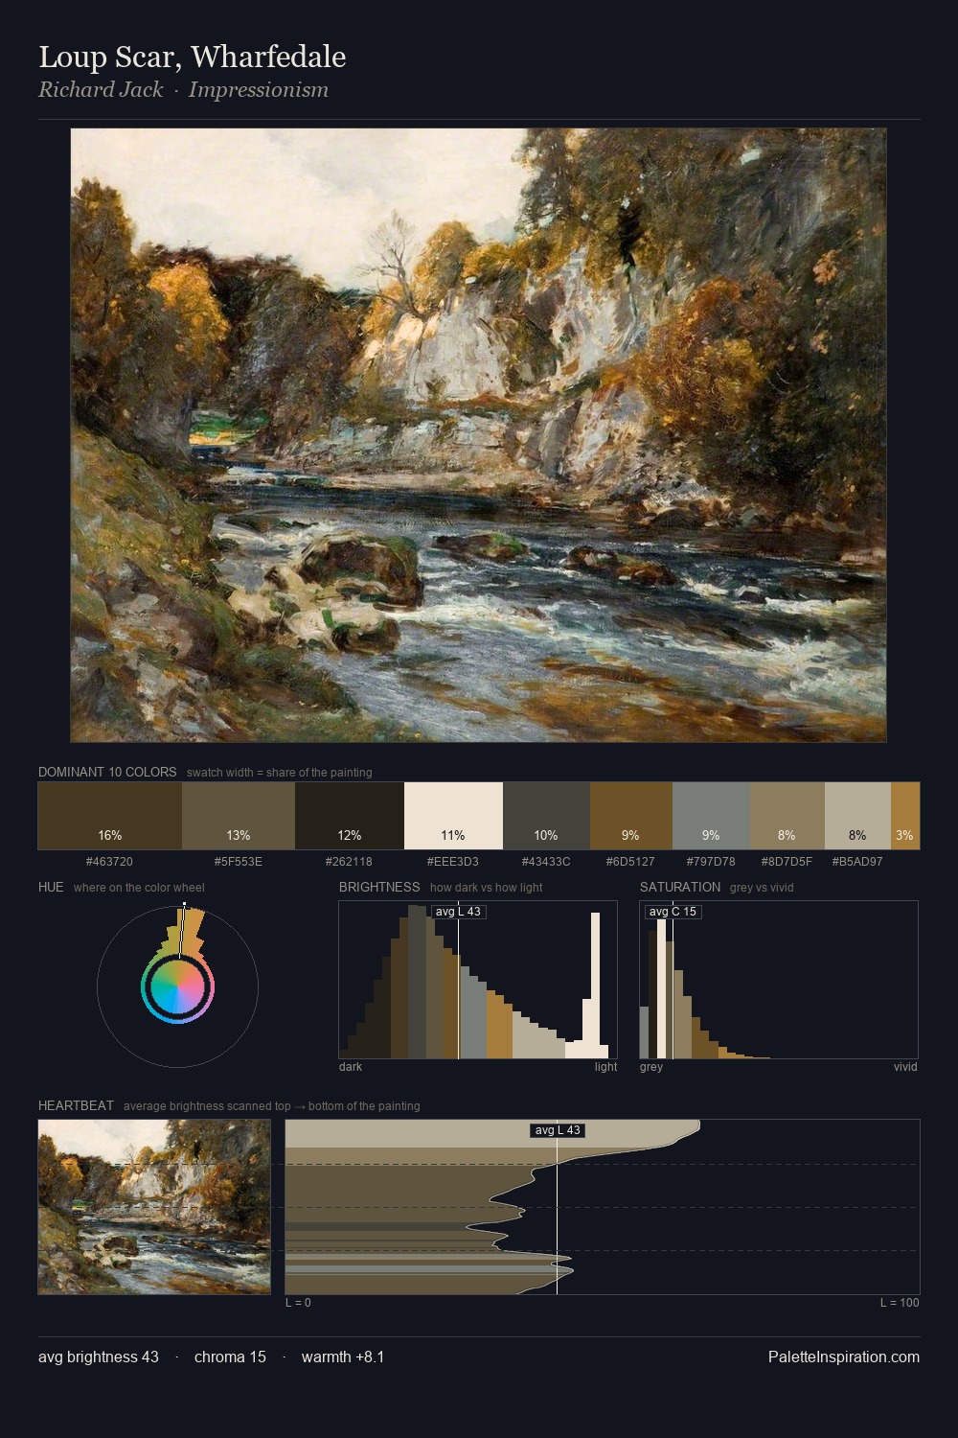Click the title 'Loup Scar, Wharfedale'
The image size is (958, 1438).
pyautogui.click(x=192, y=57)
